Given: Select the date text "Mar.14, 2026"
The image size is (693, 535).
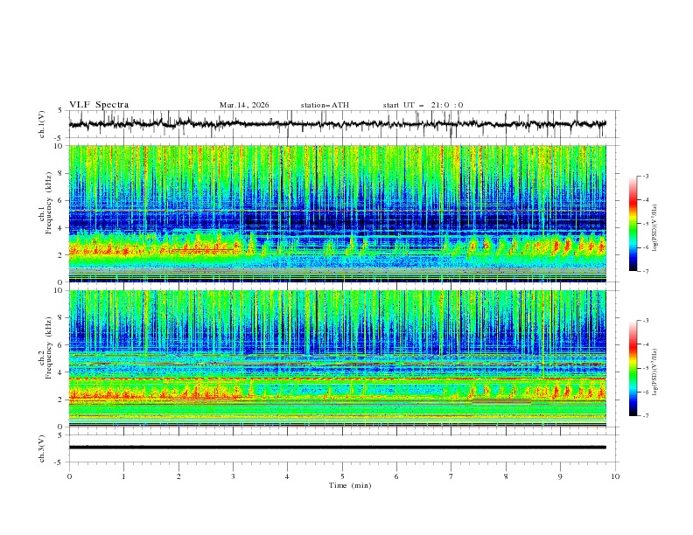Looking at the screenshot, I should point(244,105).
